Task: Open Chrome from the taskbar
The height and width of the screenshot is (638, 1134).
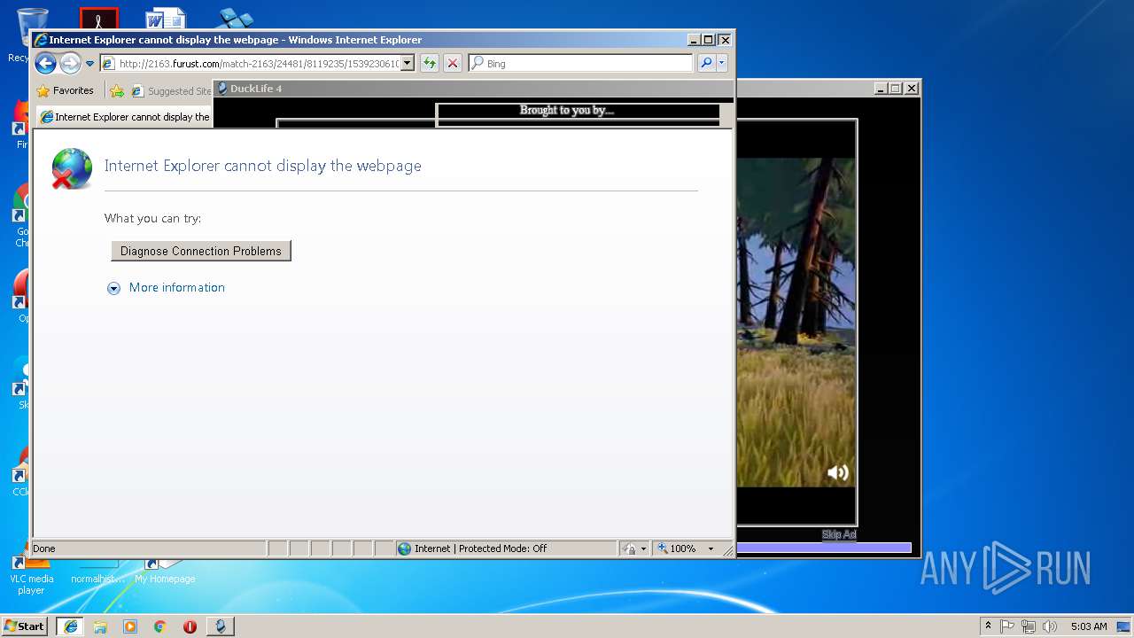Action: click(160, 626)
